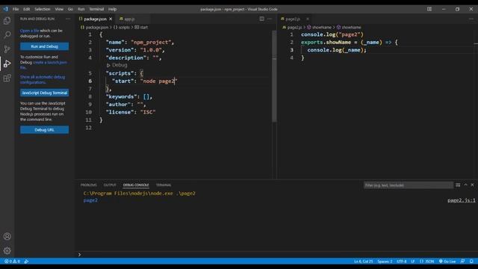478x269 pixels.
Task: Open Run and Debug sidebar more actions
Action: [68, 19]
